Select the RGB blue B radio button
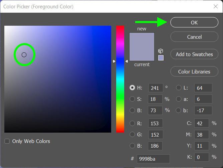Screen dimensions: 223x168 [132, 146]
